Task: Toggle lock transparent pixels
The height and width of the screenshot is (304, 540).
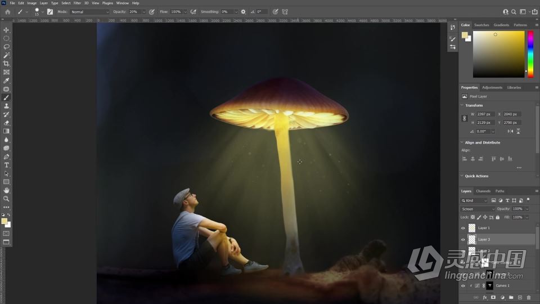Action: tap(472, 217)
